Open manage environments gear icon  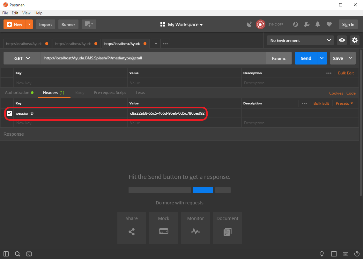pyautogui.click(x=354, y=40)
